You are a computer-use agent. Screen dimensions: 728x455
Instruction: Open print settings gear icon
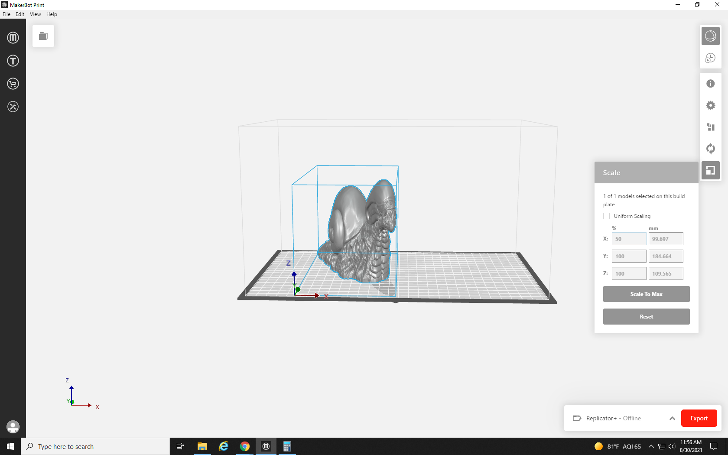point(711,105)
